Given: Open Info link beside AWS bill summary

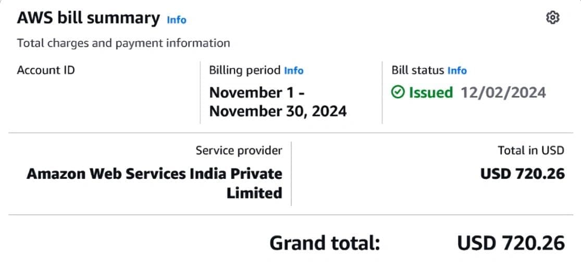Looking at the screenshot, I should 176,20.
